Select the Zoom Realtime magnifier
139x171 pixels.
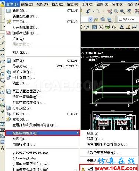click(x=116, y=11)
